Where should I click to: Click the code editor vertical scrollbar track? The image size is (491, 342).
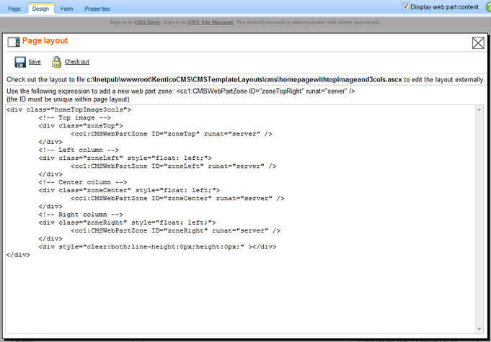tap(479, 216)
